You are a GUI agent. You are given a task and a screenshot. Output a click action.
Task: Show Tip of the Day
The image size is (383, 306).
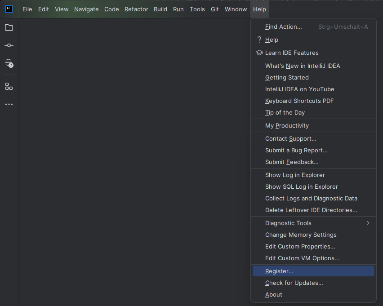313,113
